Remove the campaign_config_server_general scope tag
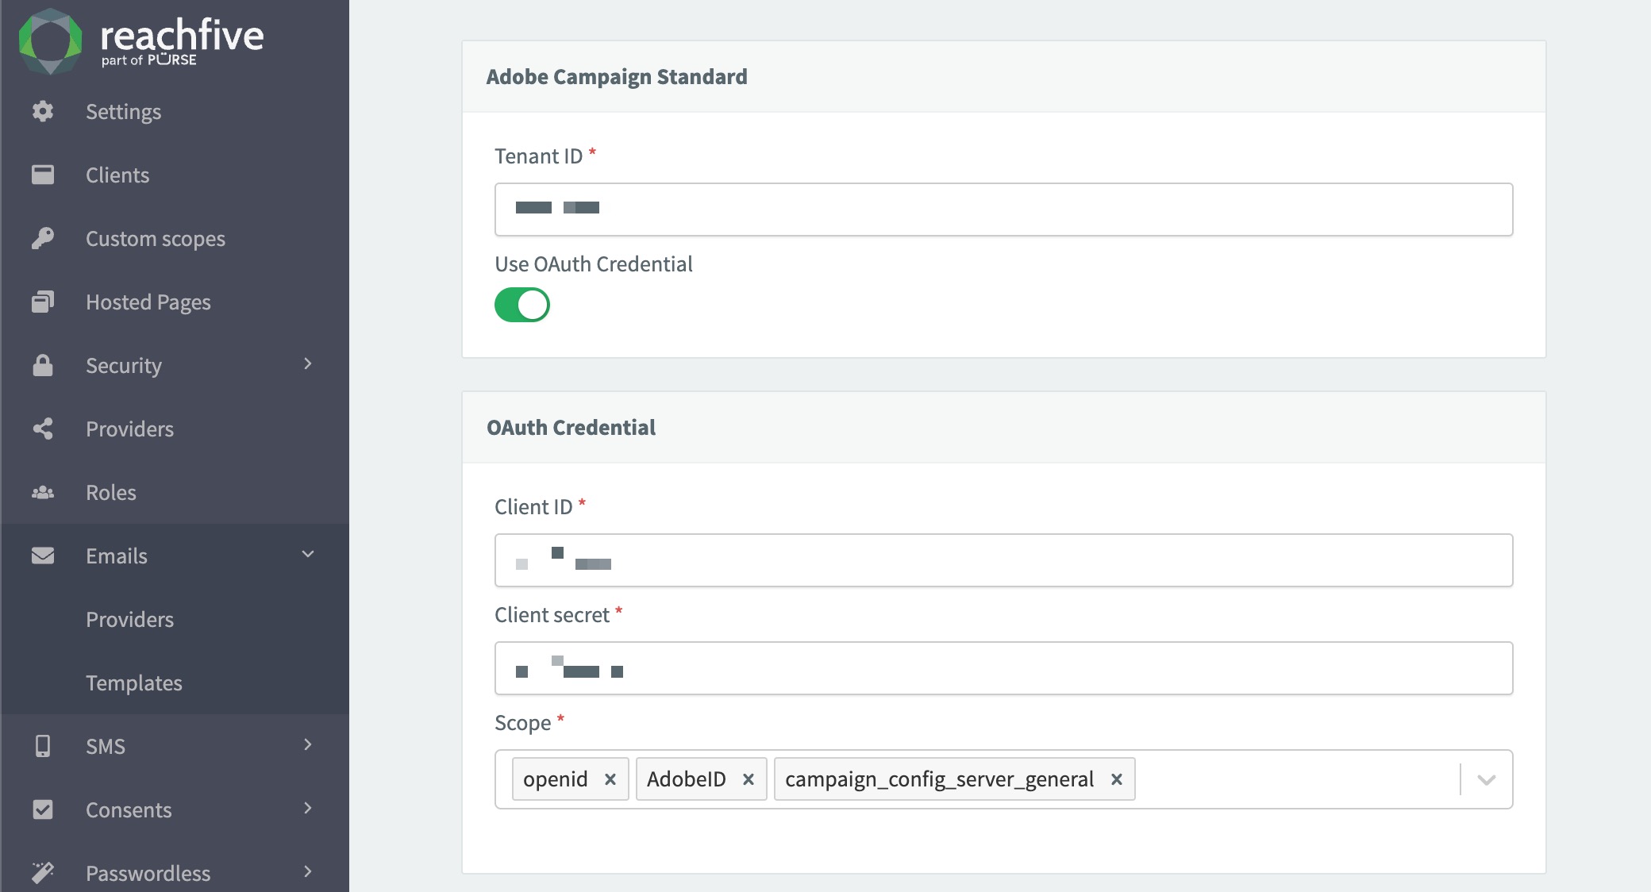Image resolution: width=1651 pixels, height=892 pixels. 1117,779
